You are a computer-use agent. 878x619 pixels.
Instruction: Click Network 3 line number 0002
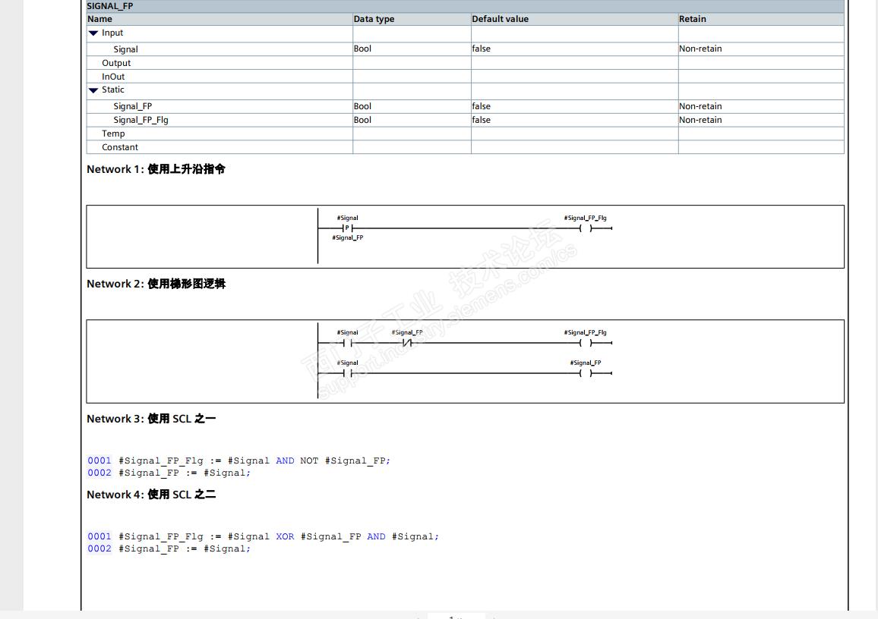(99, 473)
